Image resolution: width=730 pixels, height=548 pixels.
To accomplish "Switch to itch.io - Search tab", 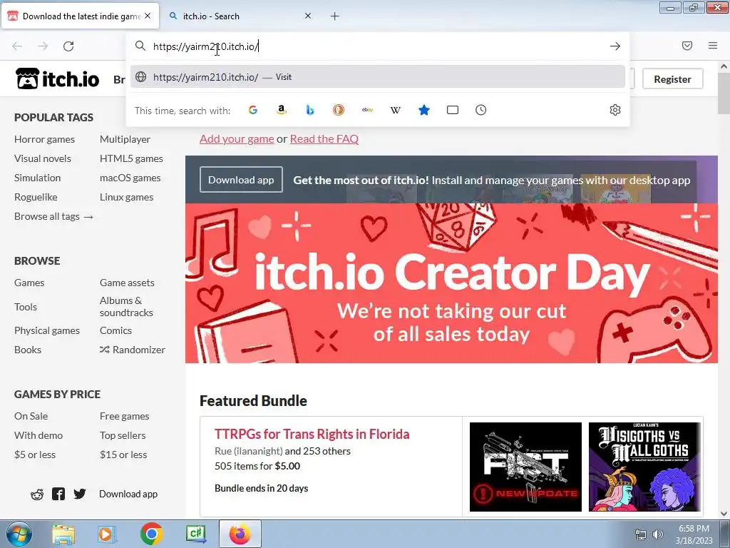I will pos(239,16).
